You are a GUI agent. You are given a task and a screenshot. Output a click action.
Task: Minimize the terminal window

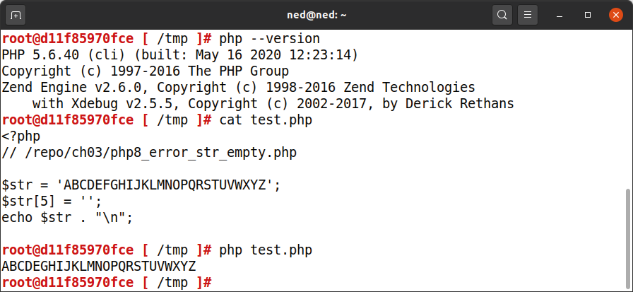tap(560, 16)
